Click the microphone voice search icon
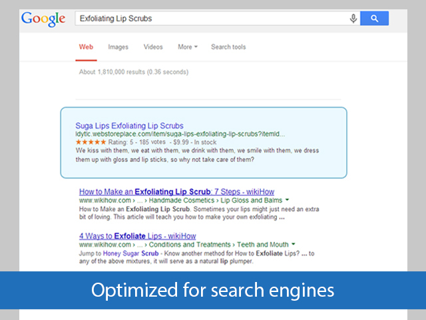 pos(353,19)
